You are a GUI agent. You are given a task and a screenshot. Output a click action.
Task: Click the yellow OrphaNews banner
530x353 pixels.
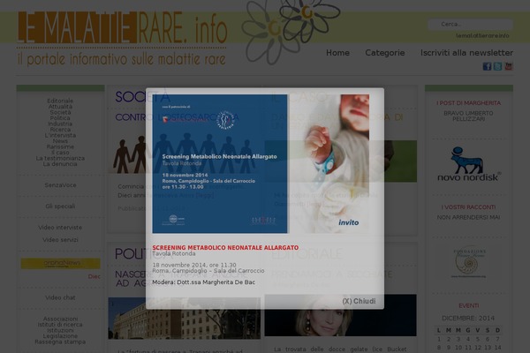pos(60,264)
